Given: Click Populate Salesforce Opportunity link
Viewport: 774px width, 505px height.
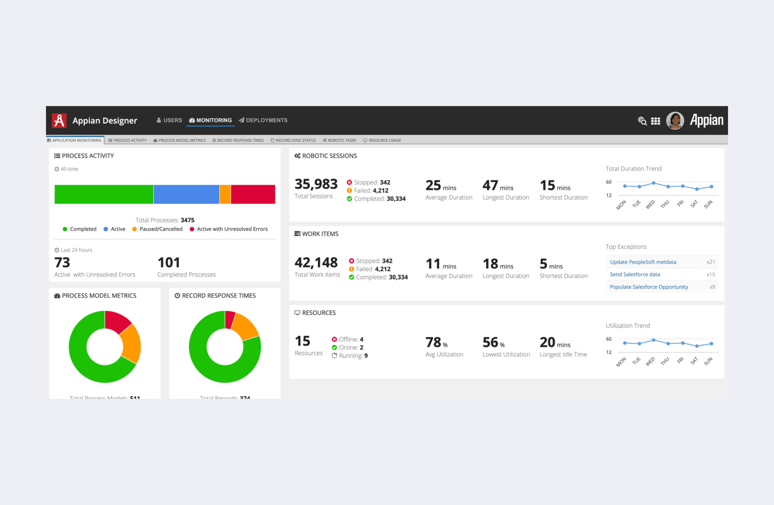Looking at the screenshot, I should (649, 287).
